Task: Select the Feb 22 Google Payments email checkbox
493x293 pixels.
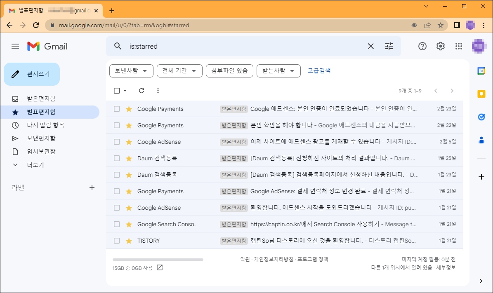Action: pyautogui.click(x=117, y=125)
